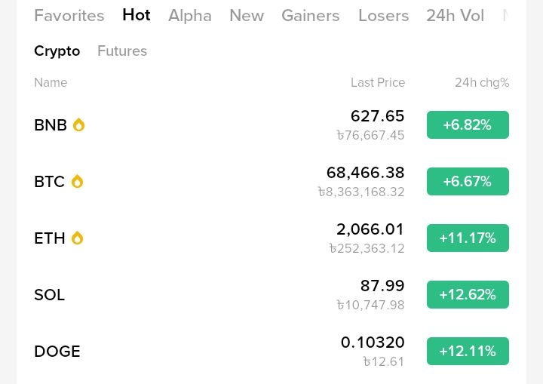Select the Crypto sub-tab
Screen dimensions: 543x384
click(x=57, y=51)
